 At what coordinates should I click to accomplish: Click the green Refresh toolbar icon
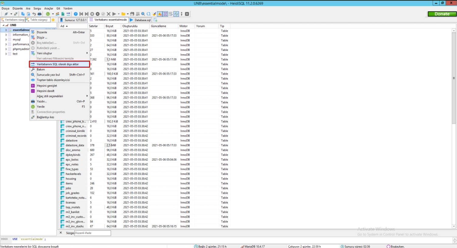[48, 14]
